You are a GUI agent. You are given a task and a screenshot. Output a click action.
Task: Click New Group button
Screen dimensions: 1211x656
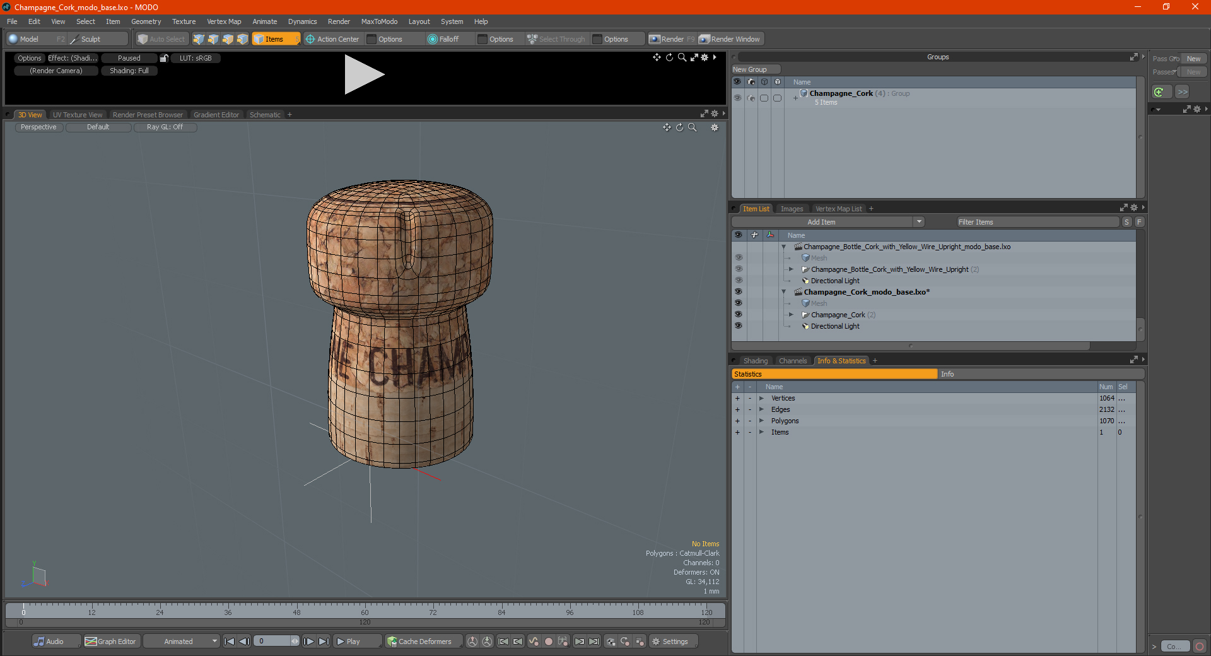pos(756,69)
